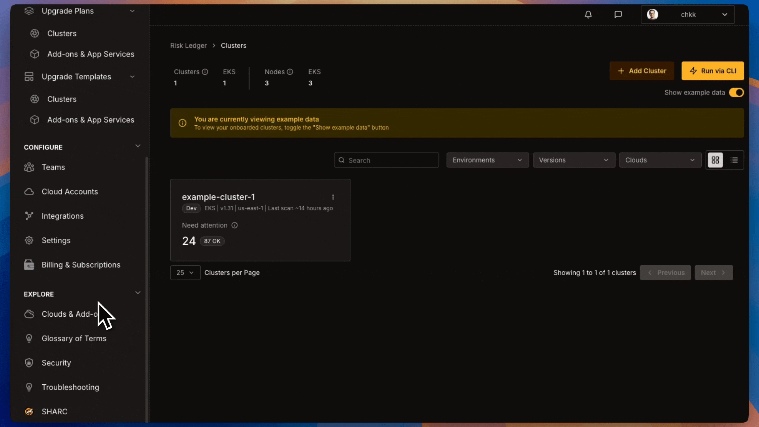Open the chat messages icon
Image resolution: width=759 pixels, height=427 pixels.
tap(618, 15)
